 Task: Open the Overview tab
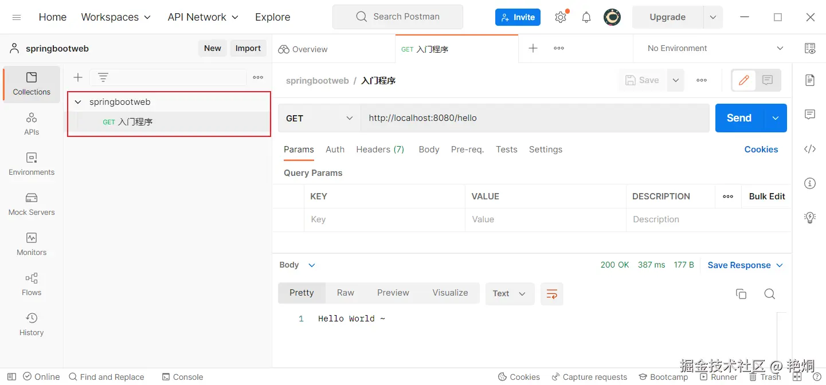pyautogui.click(x=303, y=49)
